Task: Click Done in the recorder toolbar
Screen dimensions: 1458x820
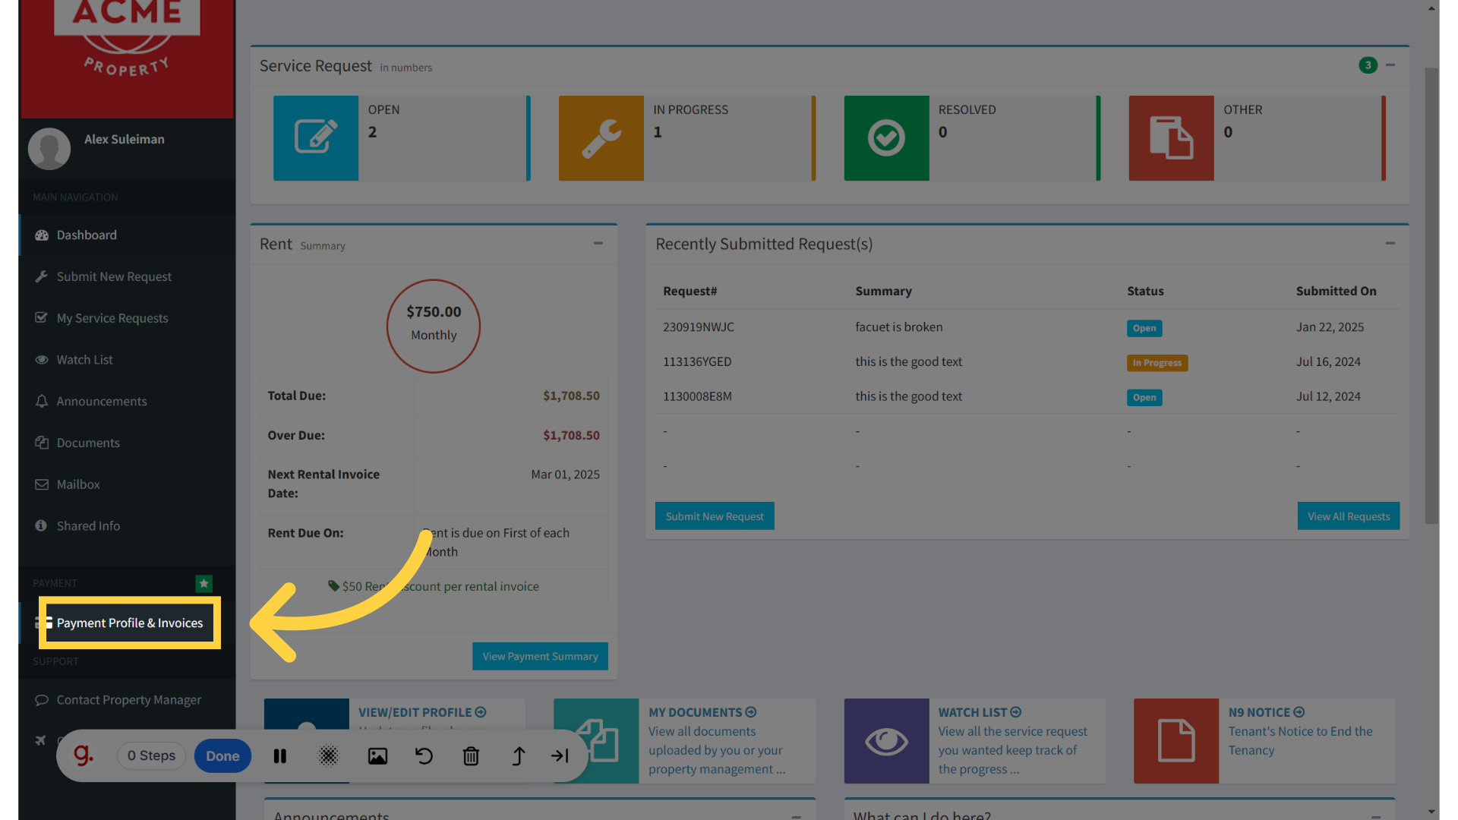Action: [222, 756]
